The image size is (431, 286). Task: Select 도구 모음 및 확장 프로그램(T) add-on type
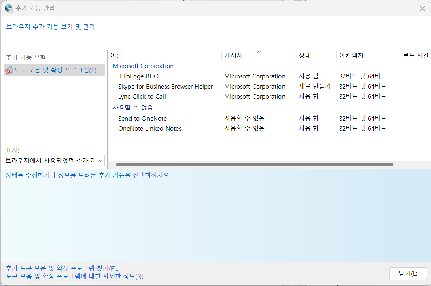coord(54,70)
